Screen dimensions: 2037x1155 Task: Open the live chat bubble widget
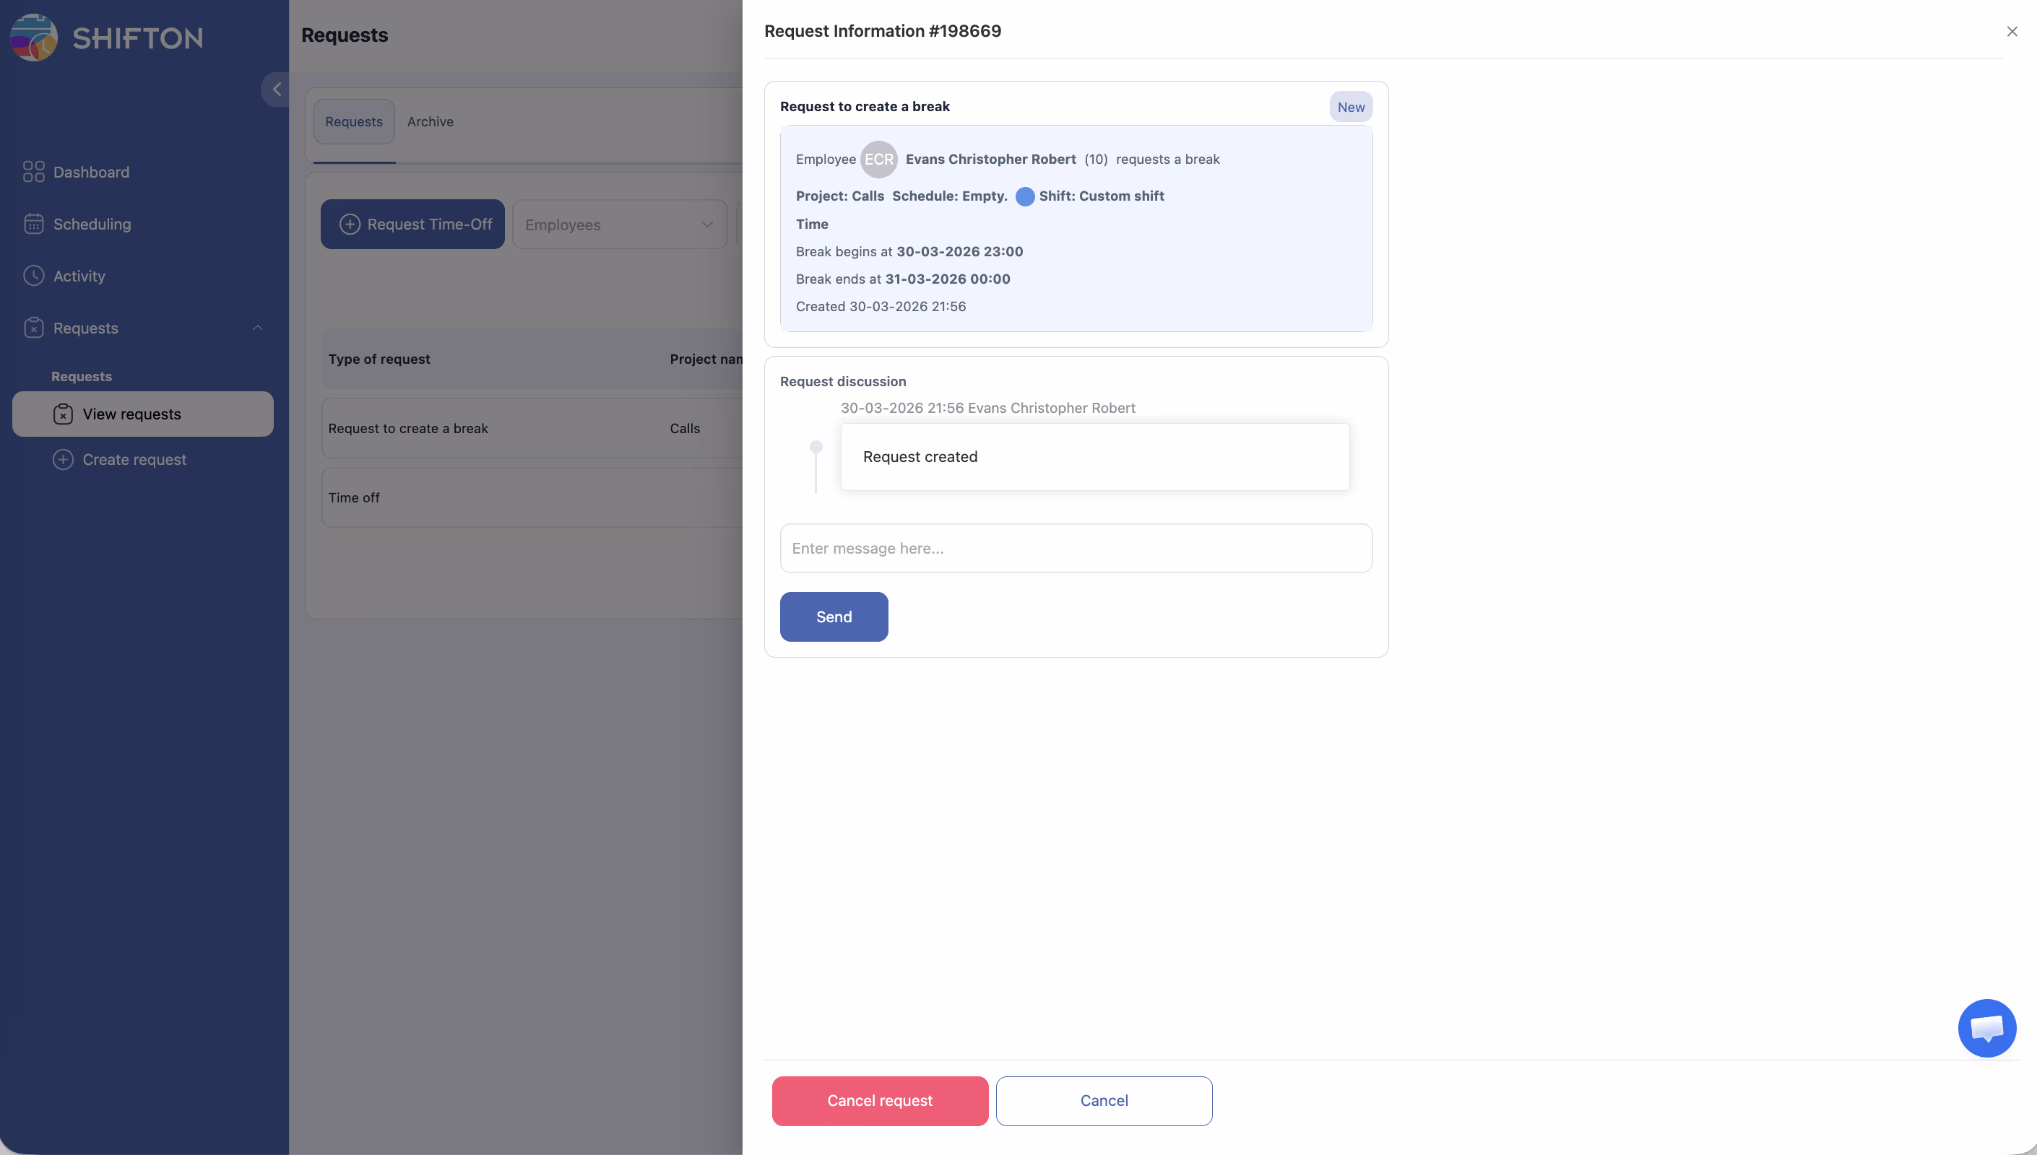click(x=1986, y=1028)
